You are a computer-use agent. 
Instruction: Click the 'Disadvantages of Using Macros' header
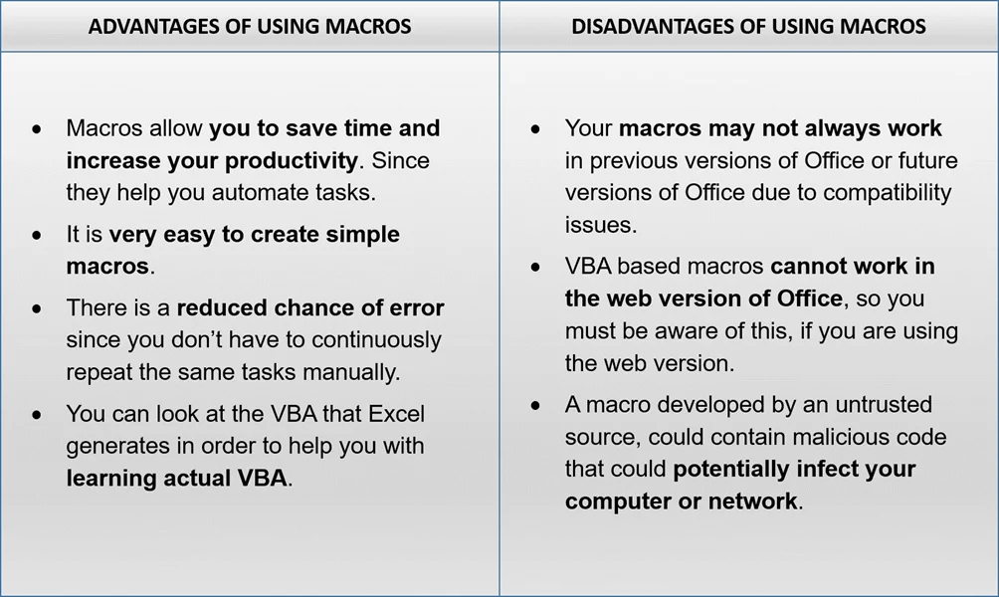748,26
